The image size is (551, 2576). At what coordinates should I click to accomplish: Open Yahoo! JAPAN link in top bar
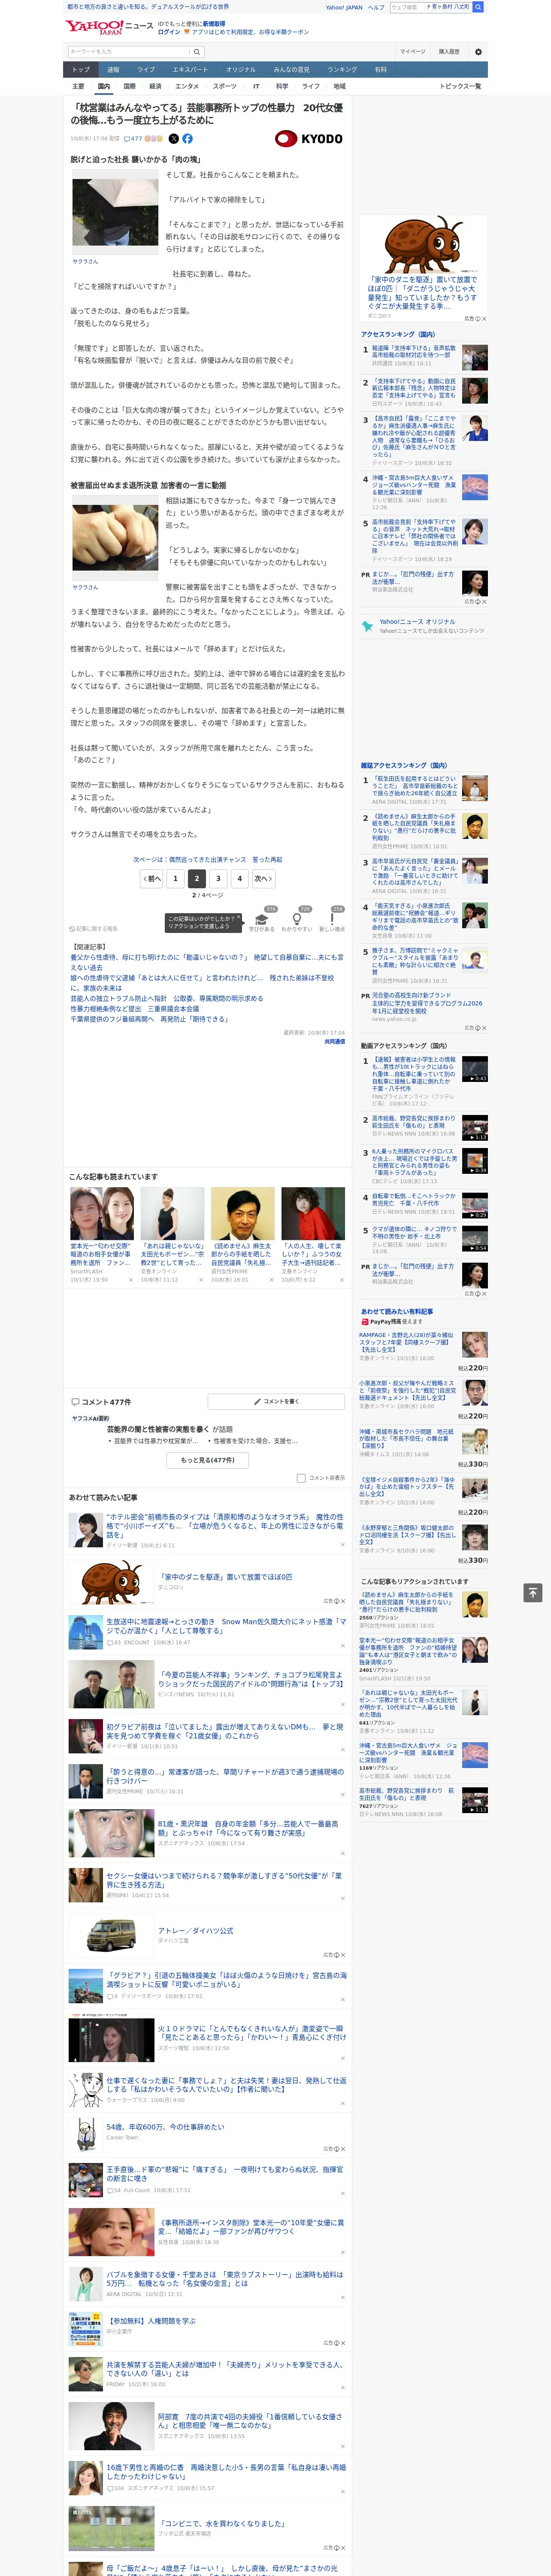(344, 7)
